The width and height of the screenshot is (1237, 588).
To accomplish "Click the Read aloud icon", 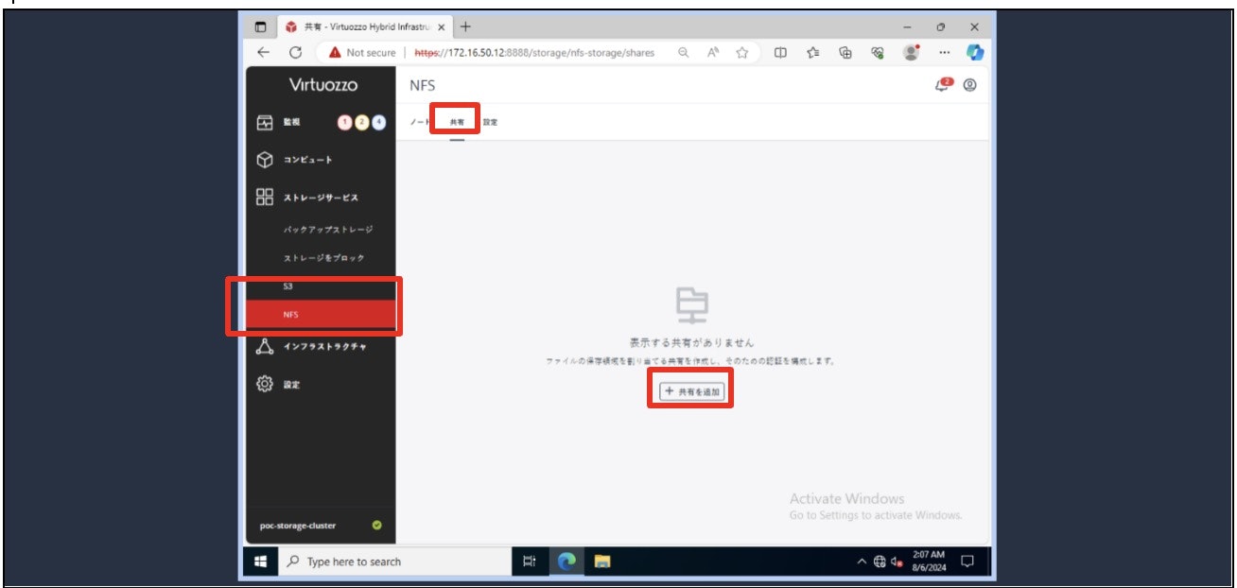I will tap(713, 53).
